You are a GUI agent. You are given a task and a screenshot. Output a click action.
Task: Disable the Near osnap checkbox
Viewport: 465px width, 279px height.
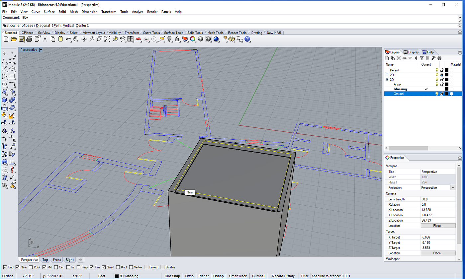click(18, 267)
